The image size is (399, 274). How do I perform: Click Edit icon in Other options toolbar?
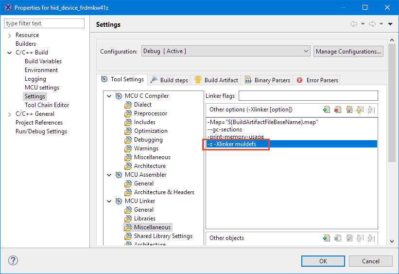349,110
